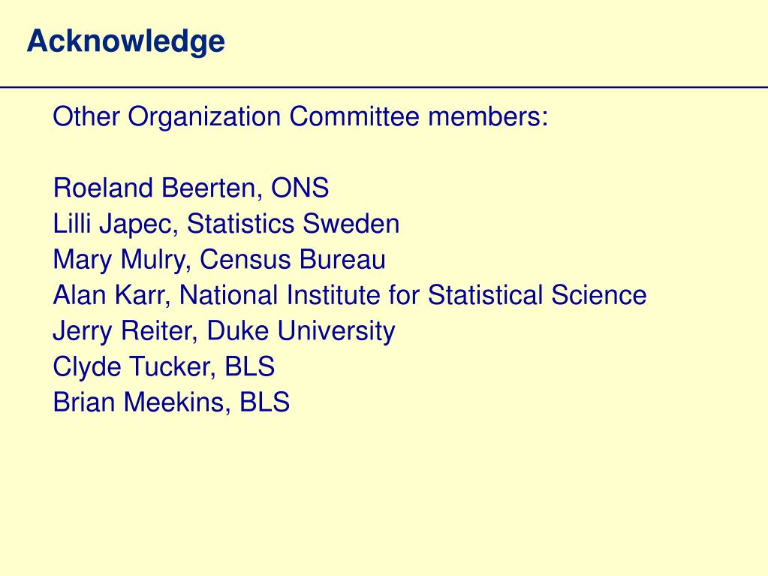
Task: Click National Institute for Statistical Science text
Action: [x=413, y=295]
